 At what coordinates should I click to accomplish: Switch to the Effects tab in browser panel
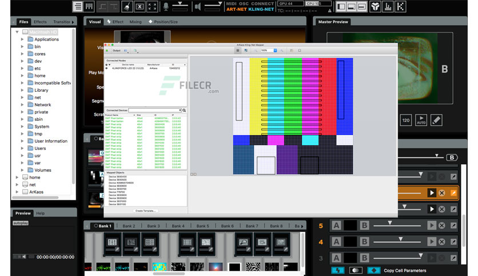(40, 22)
